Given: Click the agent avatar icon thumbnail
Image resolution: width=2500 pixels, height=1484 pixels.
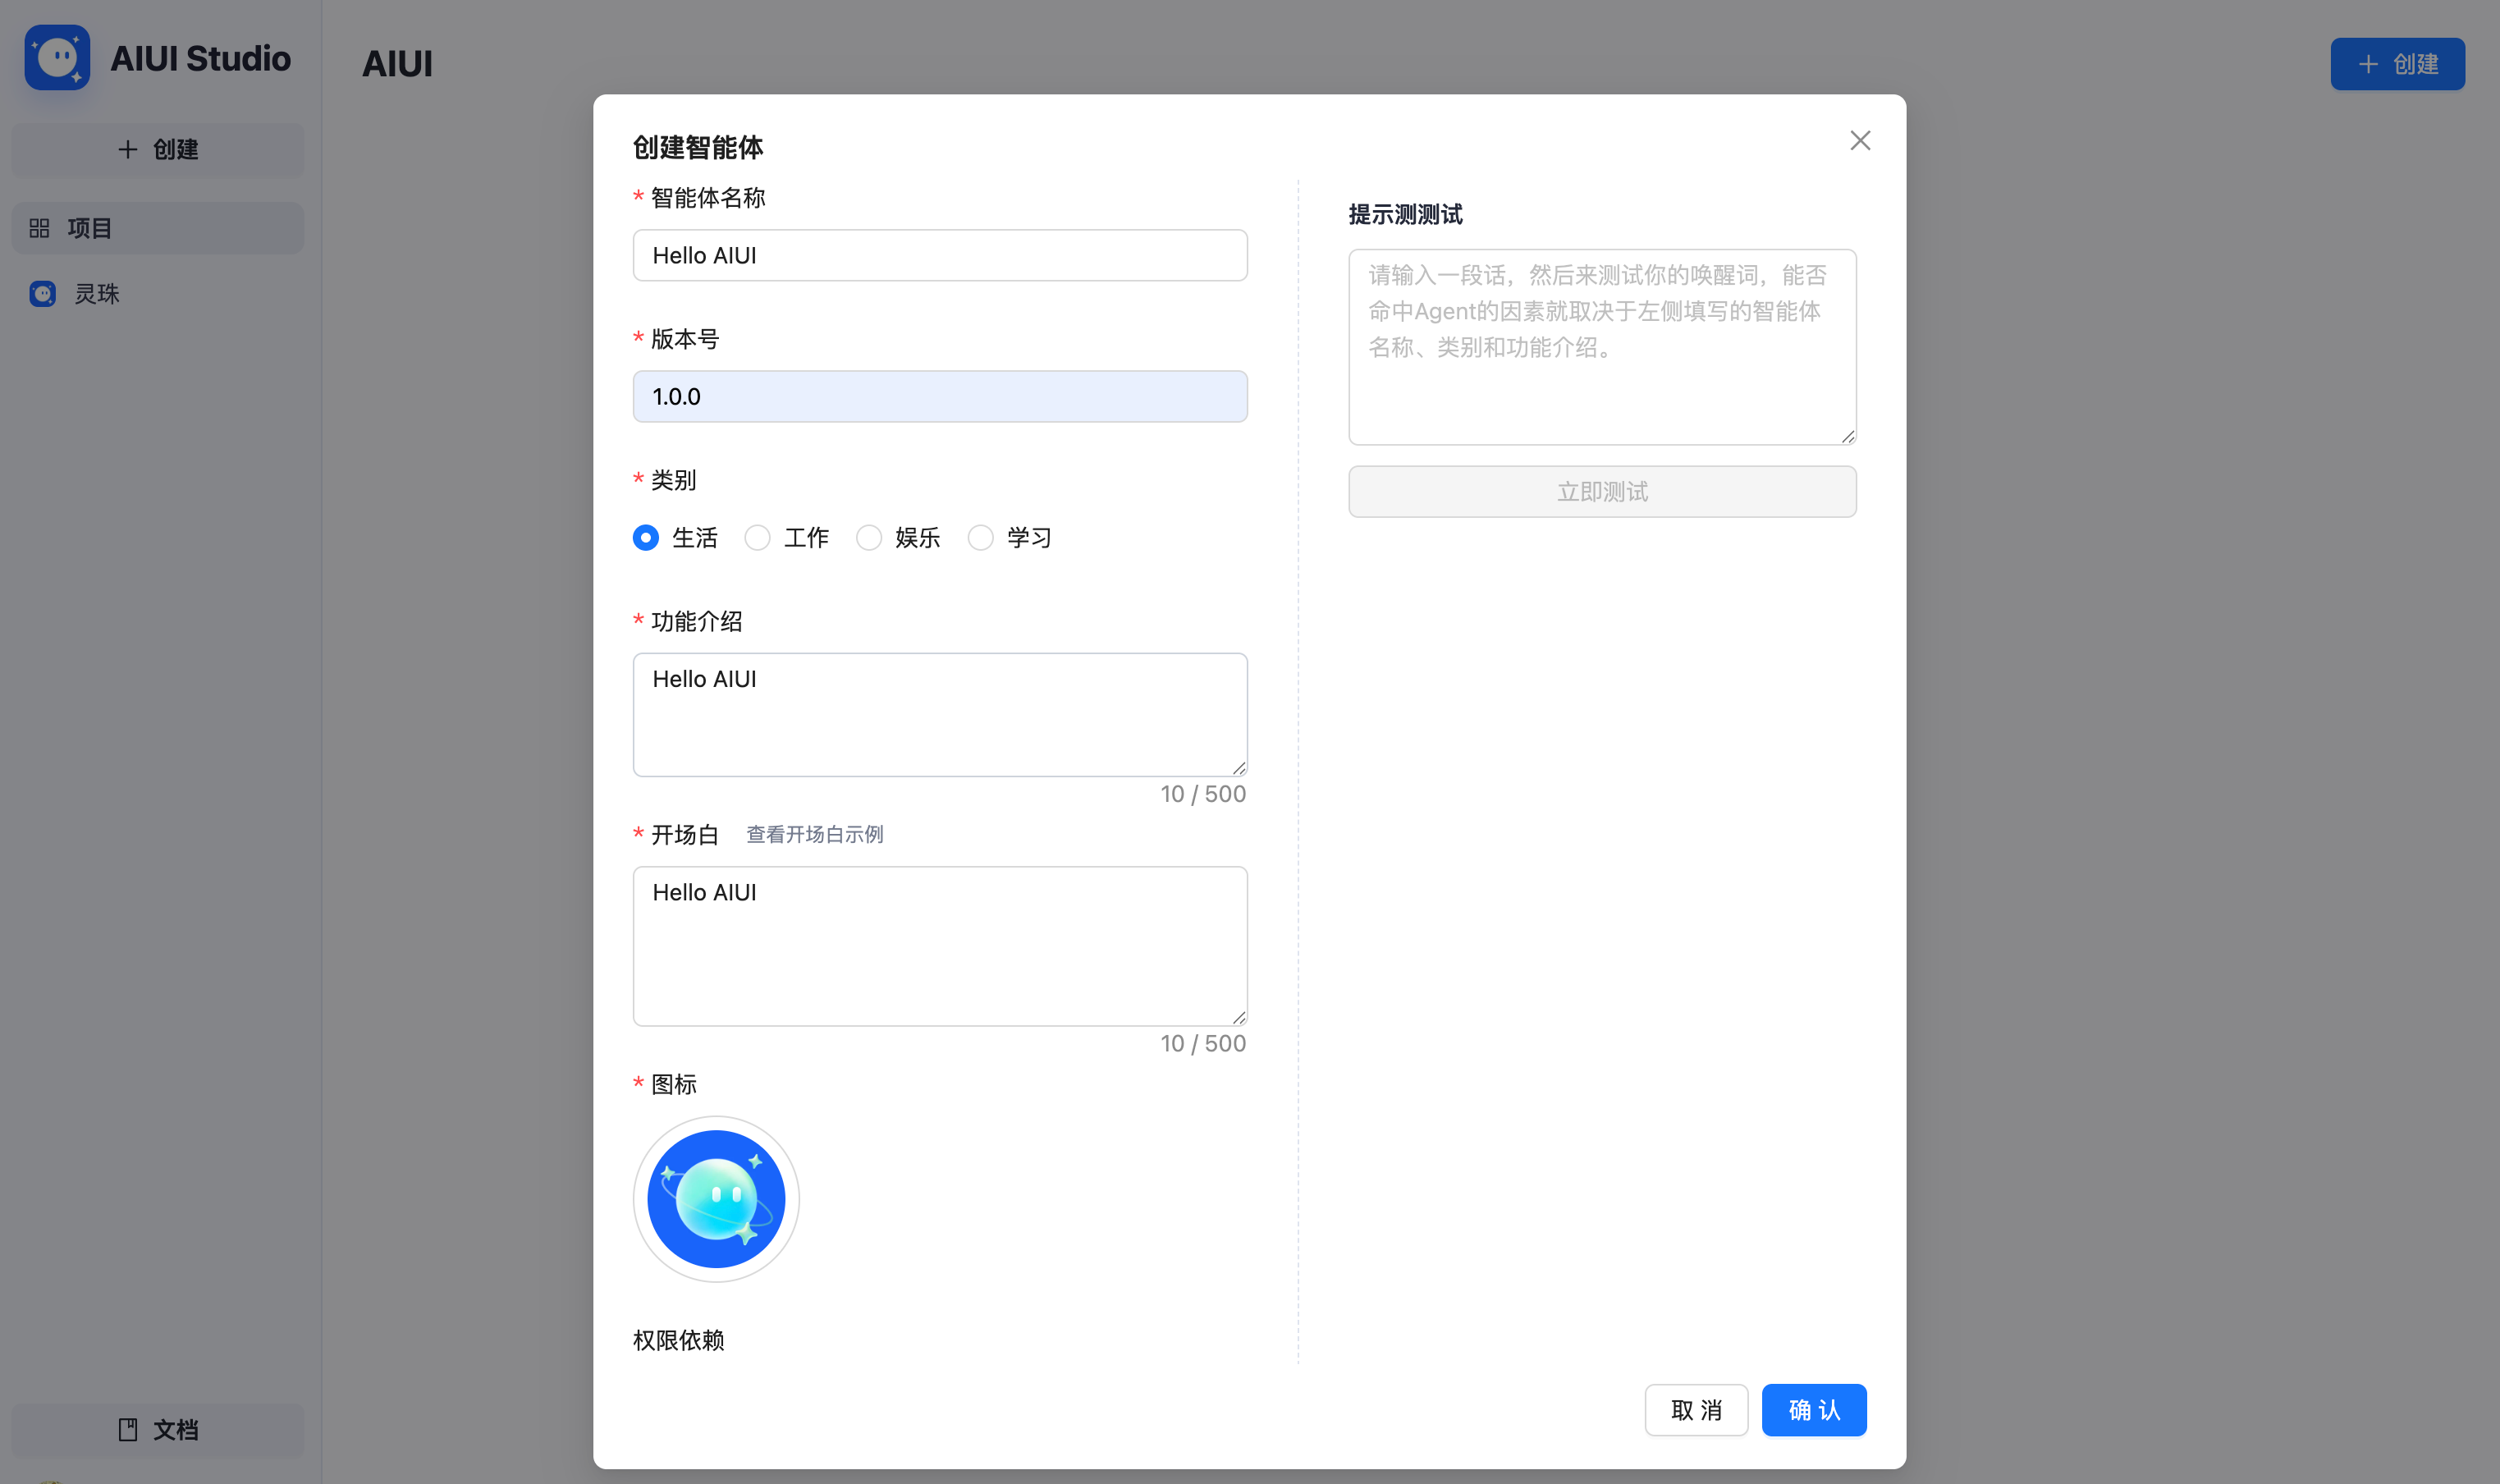Looking at the screenshot, I should coord(716,1199).
